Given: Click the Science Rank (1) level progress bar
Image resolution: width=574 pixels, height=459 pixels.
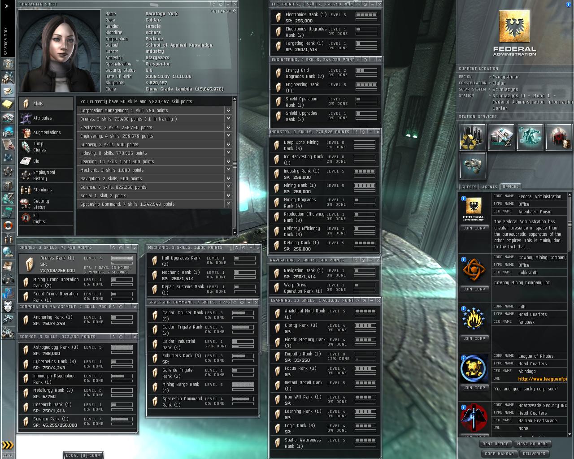Looking at the screenshot, I should [x=122, y=419].
